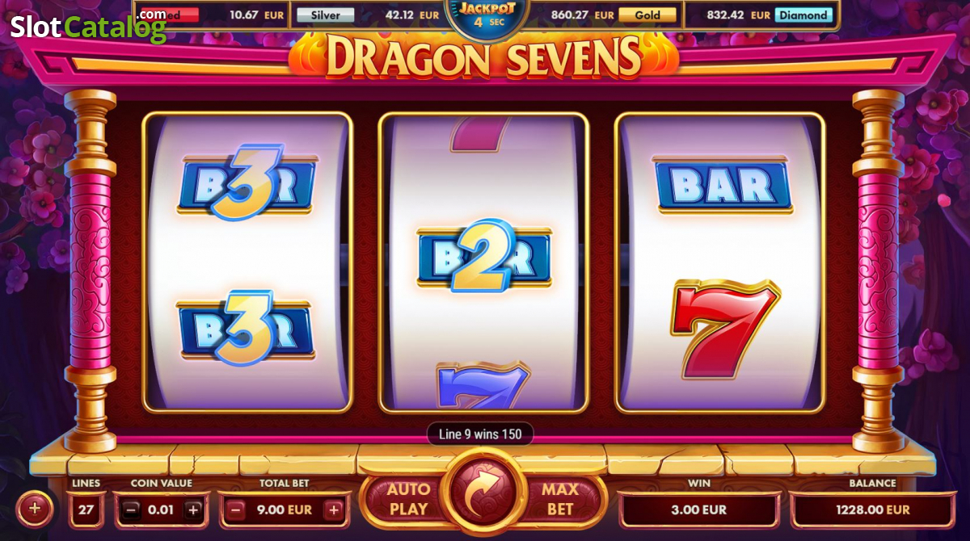Viewport: 970px width, 541px height.
Task: Select the Silver jackpot label
Action: coord(325,15)
